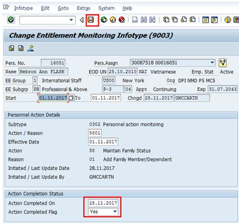The width and height of the screenshot is (239, 224).
Task: Click the Find Next binoculars icon
Action: coord(152,20)
